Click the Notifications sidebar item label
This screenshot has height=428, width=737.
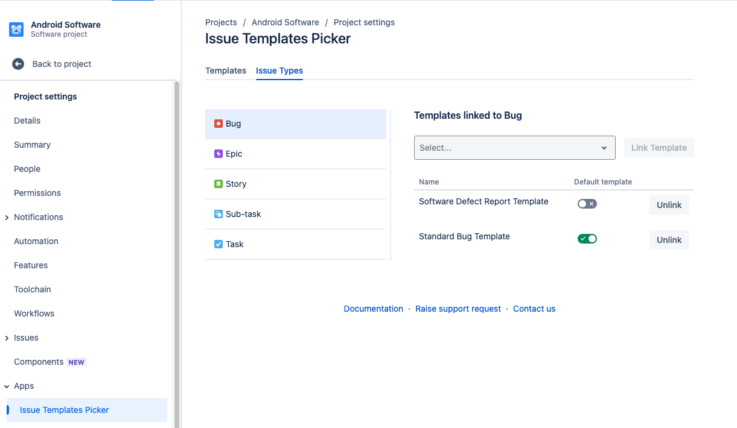click(39, 217)
